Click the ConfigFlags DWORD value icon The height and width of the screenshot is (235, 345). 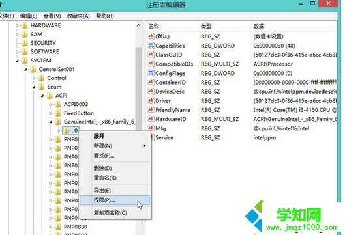pos(151,73)
